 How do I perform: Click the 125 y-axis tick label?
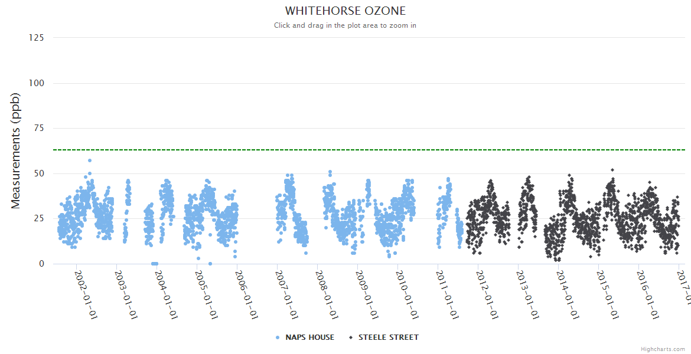tap(37, 38)
